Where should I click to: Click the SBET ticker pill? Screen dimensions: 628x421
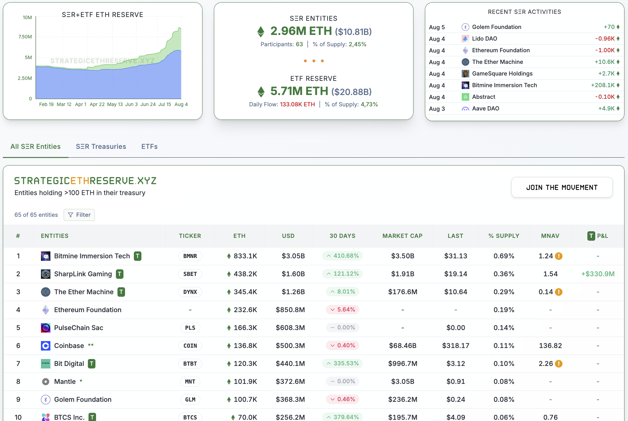(x=190, y=274)
